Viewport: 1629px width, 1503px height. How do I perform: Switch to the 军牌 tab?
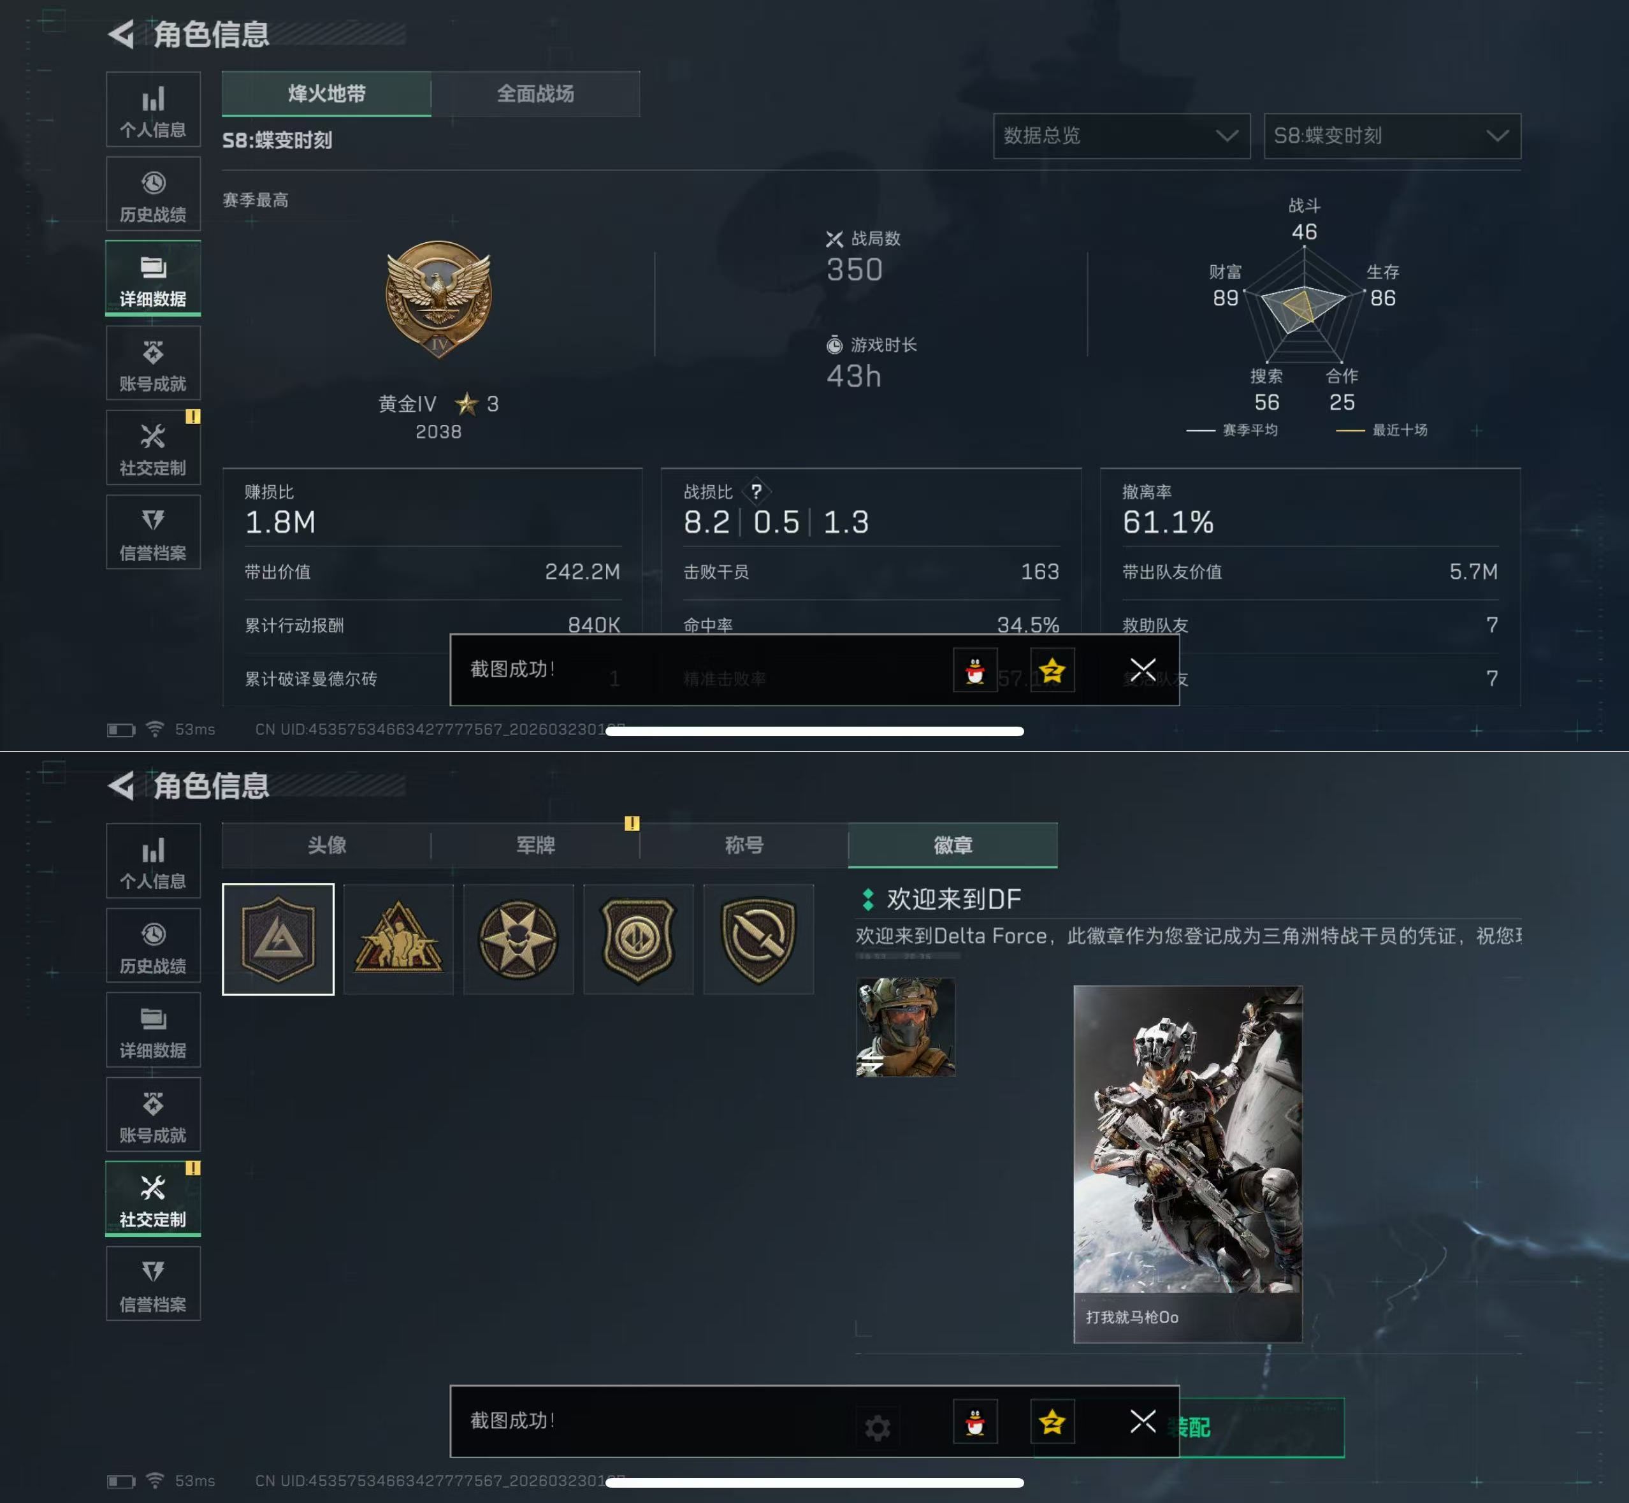536,845
